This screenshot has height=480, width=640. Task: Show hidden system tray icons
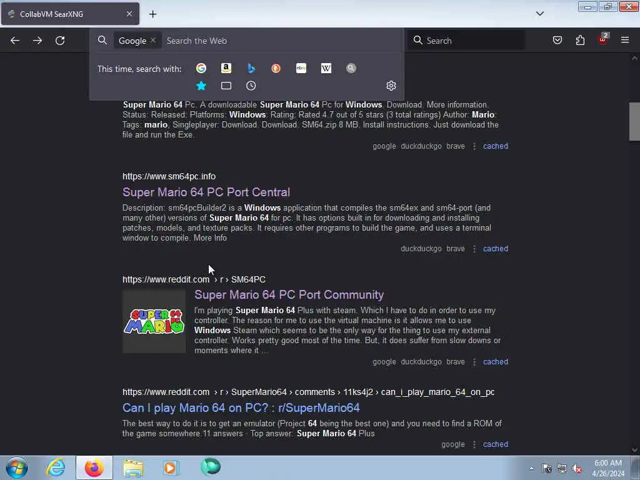pos(531,469)
